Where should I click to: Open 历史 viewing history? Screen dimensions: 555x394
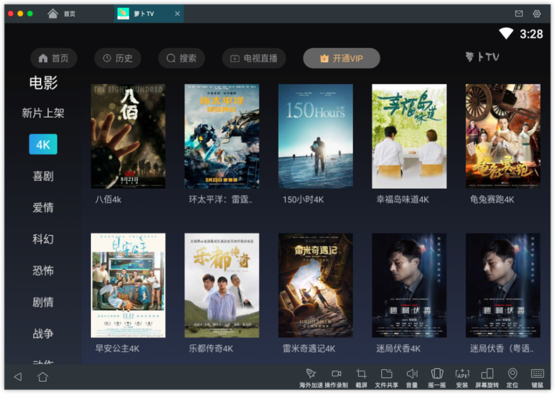pos(118,58)
